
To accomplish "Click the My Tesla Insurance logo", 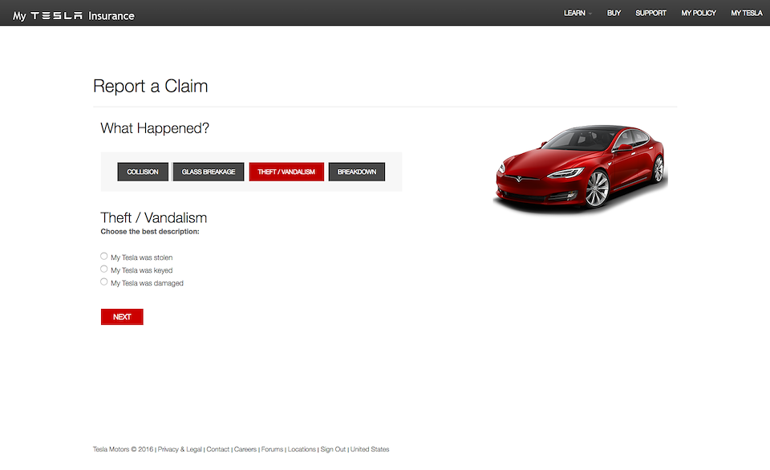I will (x=74, y=15).
